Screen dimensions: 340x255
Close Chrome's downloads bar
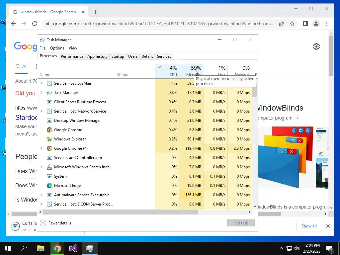(x=328, y=226)
